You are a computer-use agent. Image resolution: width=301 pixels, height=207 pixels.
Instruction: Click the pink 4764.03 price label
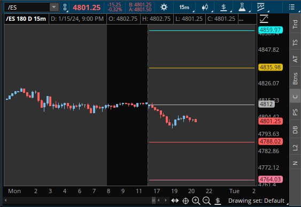(x=271, y=179)
